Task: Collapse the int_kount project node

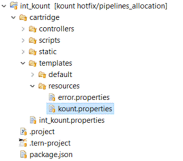Action: 4,6
